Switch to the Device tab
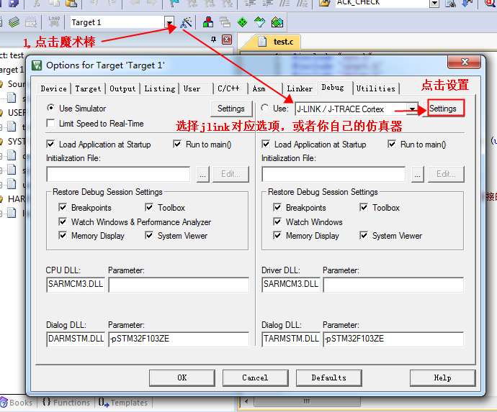 54,88
